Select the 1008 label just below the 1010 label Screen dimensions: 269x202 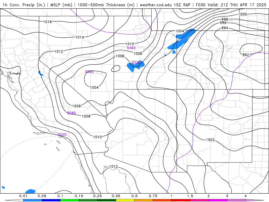click(138, 54)
